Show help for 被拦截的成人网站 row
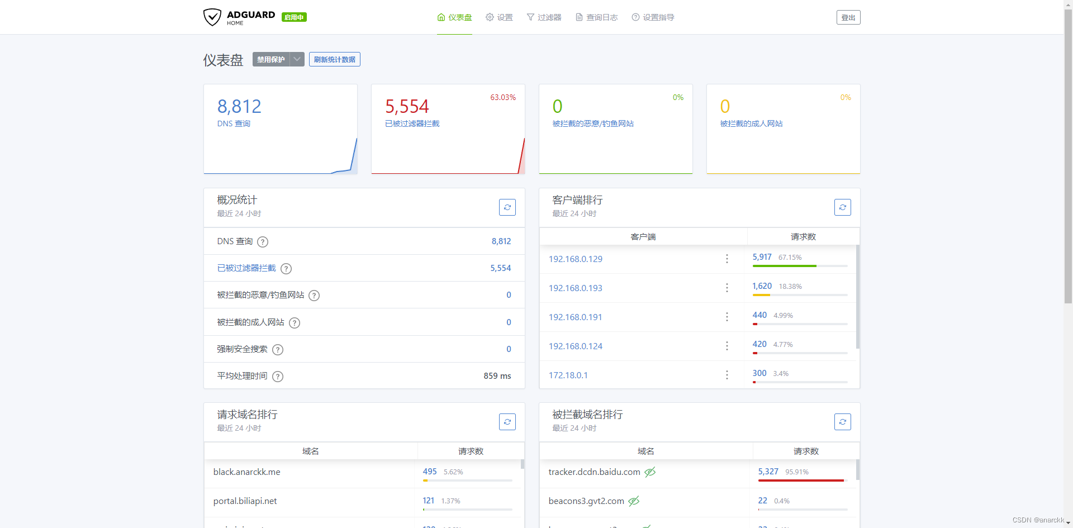This screenshot has height=528, width=1073. point(295,323)
